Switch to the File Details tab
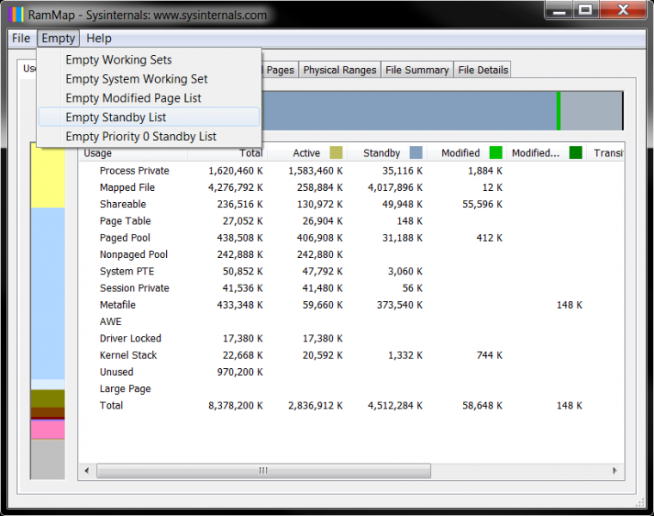654x516 pixels. pyautogui.click(x=483, y=70)
